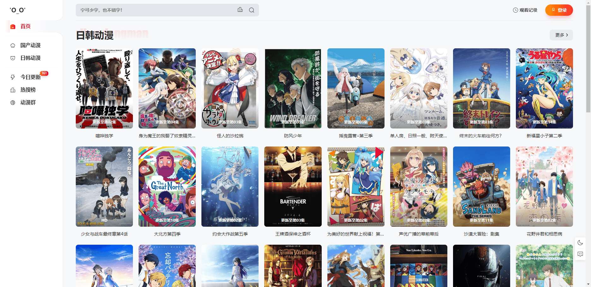Open The Great North 大北方第四季 poster
The height and width of the screenshot is (287, 591).
pos(167,187)
